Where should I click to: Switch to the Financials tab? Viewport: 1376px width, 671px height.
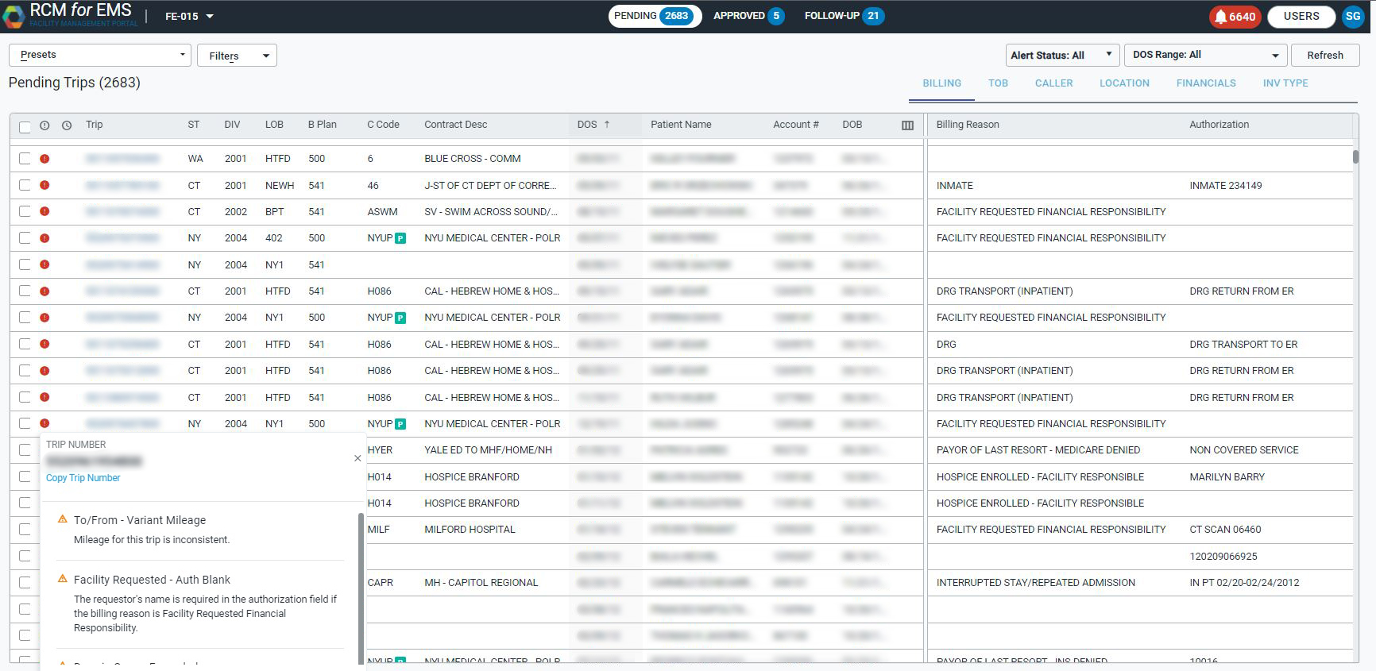(x=1205, y=83)
